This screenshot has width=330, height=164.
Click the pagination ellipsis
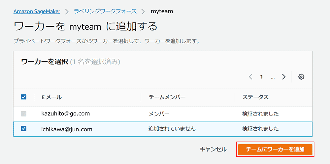tap(273, 77)
